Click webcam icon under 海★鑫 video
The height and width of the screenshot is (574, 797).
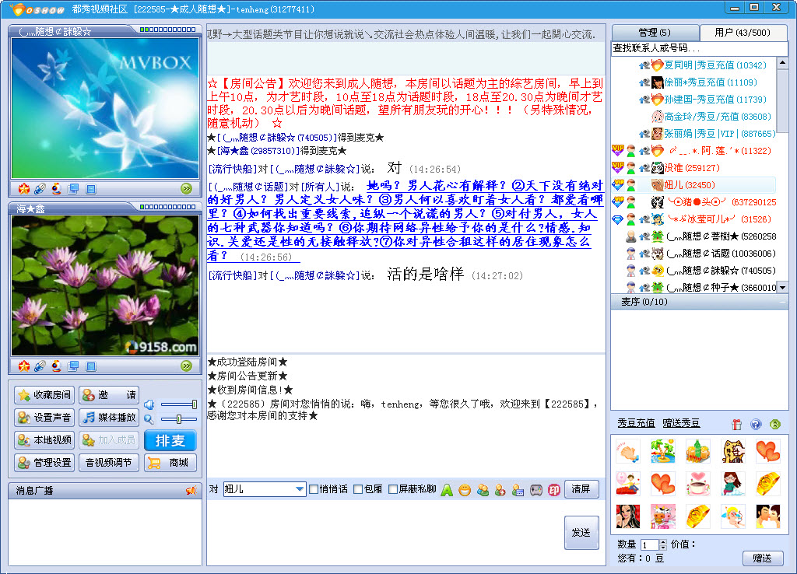tap(56, 366)
